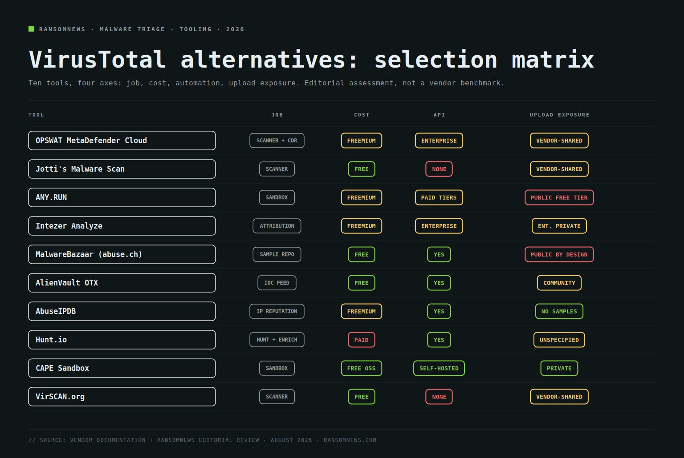Click the AbuseIPDB tool box
Image resolution: width=684 pixels, height=458 pixels.
click(x=122, y=311)
